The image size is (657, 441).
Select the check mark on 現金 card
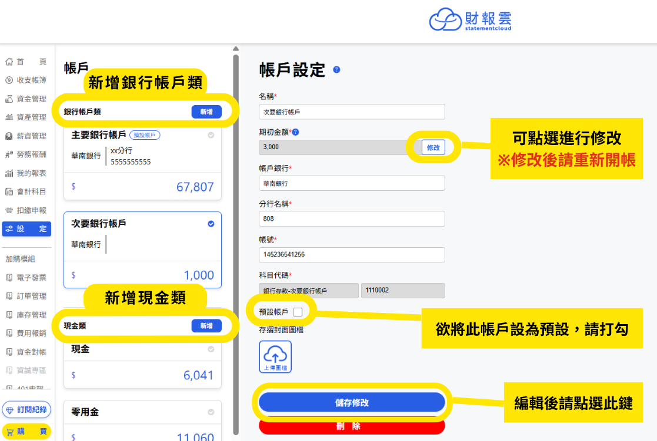click(x=211, y=349)
